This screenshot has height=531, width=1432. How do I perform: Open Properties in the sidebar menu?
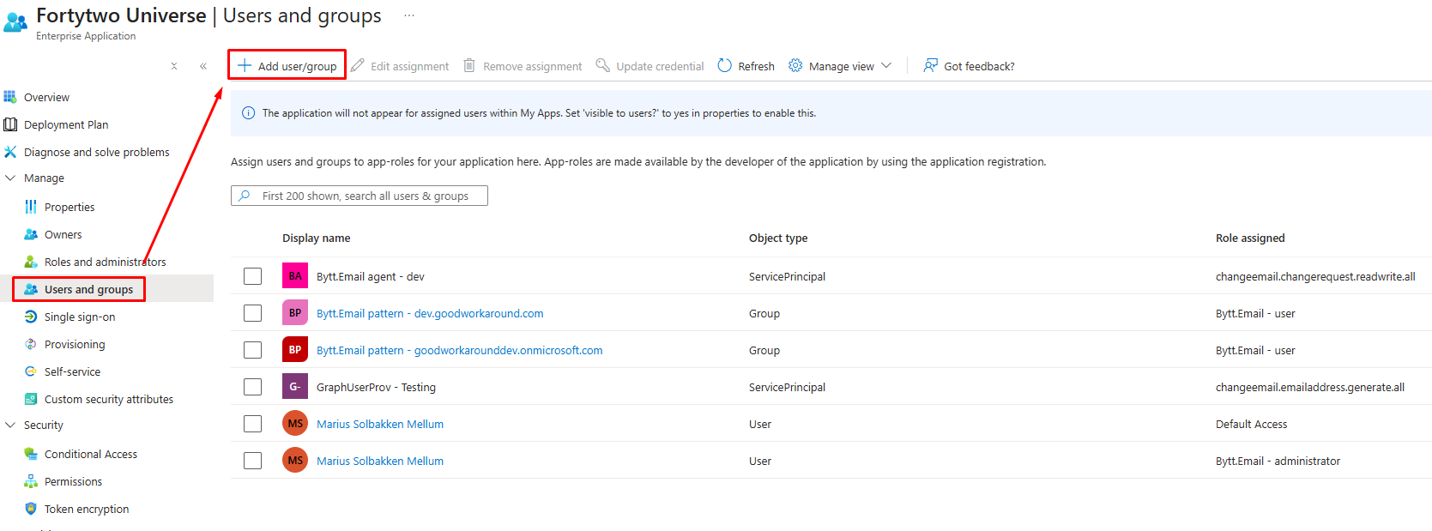pos(69,207)
